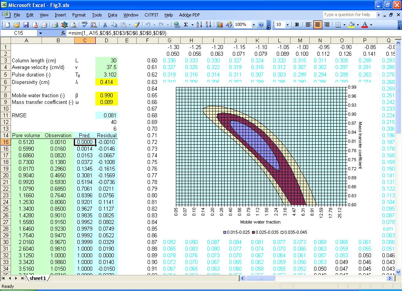The height and width of the screenshot is (291, 402).
Task: Copy the selected cell
Action: tap(114, 24)
